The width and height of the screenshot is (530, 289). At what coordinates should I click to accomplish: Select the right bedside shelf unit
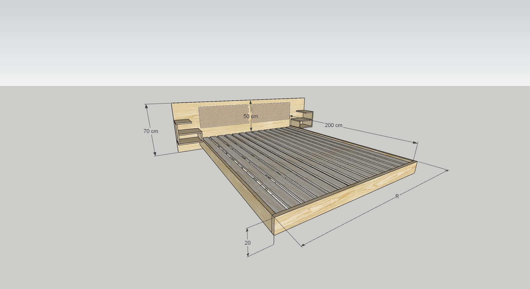[x=302, y=119]
